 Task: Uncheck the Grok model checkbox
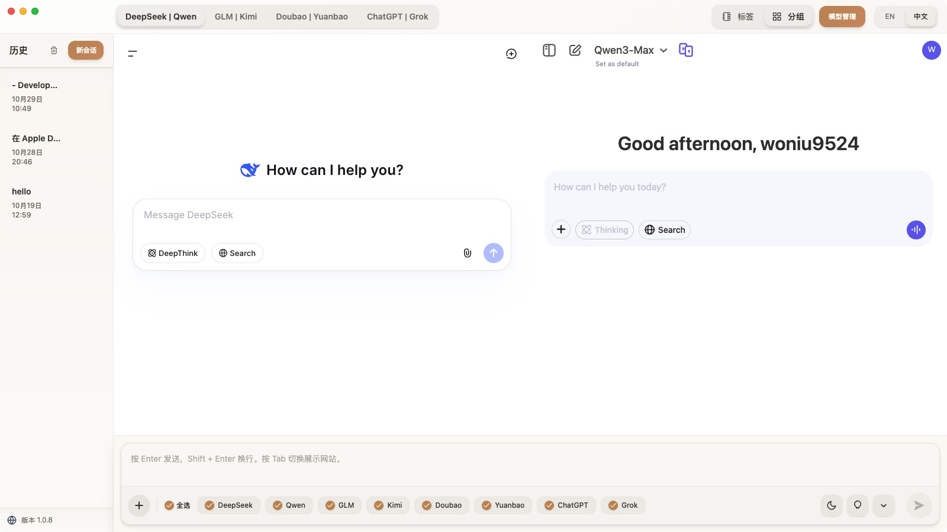point(613,505)
